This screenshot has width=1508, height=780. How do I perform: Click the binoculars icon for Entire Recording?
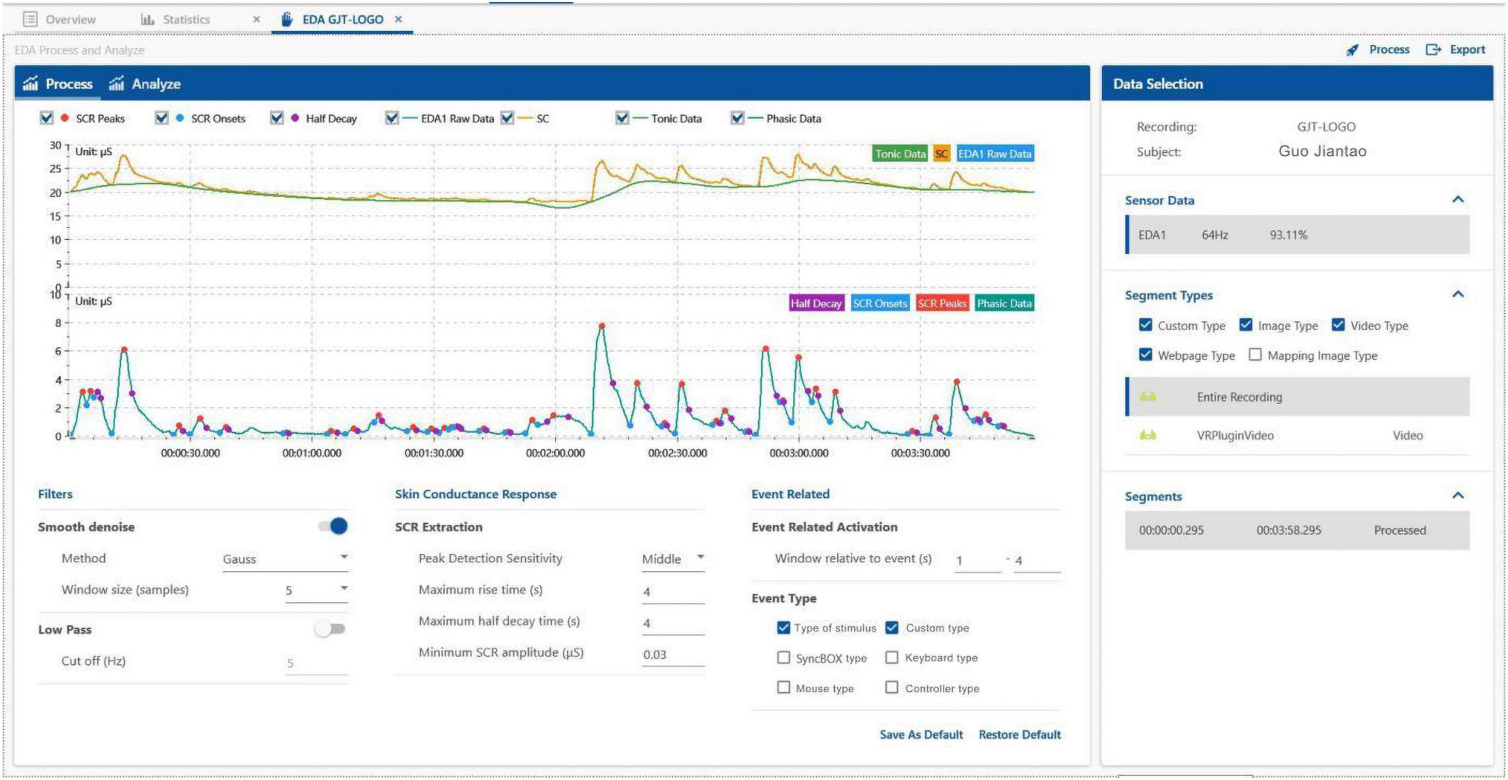coord(1147,397)
